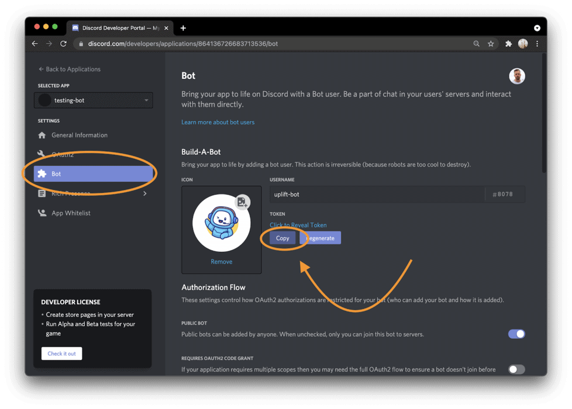Open Learn more about bot users link
Viewport: 572px width, 409px height.
click(218, 122)
